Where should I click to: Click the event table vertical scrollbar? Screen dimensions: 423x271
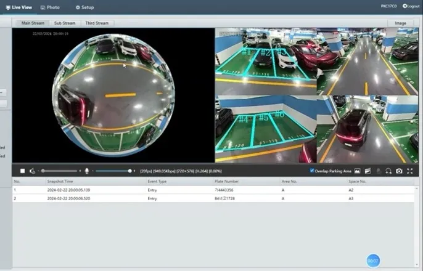[417, 226]
